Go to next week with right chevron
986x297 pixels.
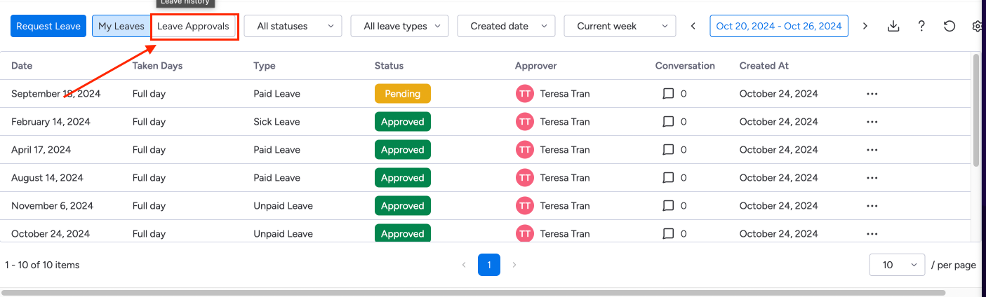click(865, 26)
